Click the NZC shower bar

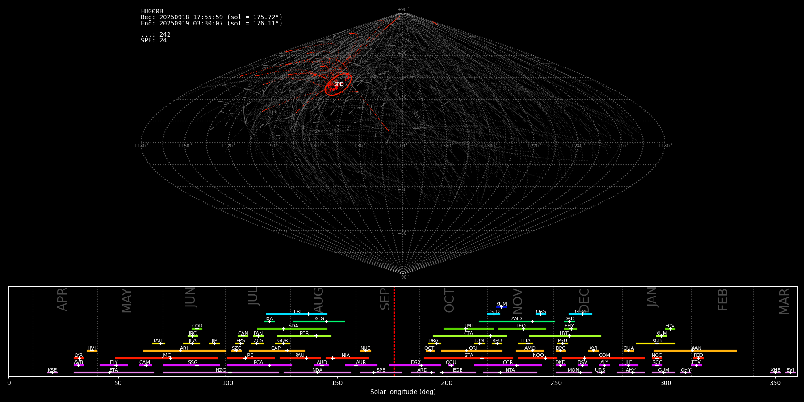pyautogui.click(x=221, y=373)
